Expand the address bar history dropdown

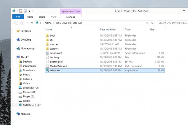pos(147,23)
